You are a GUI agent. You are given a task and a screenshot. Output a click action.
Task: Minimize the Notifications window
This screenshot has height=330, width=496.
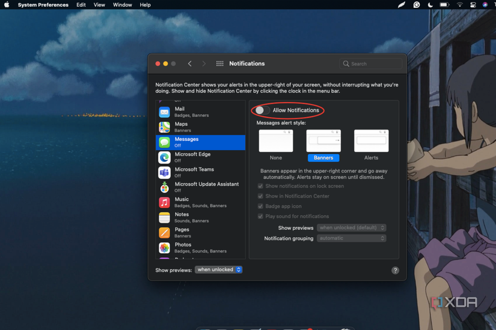[x=165, y=64]
